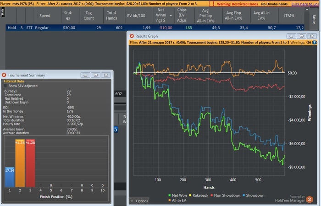The image size is (321, 206).
Task: Toggle Rakeback yellow legend swatch
Action: (x=190, y=195)
